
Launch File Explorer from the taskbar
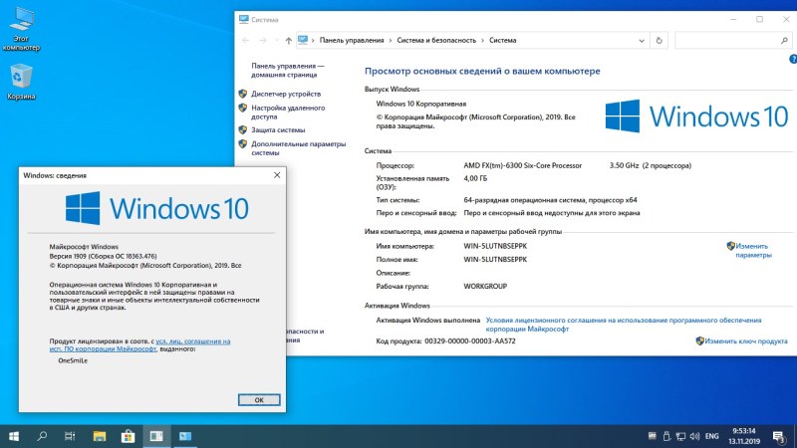click(98, 436)
